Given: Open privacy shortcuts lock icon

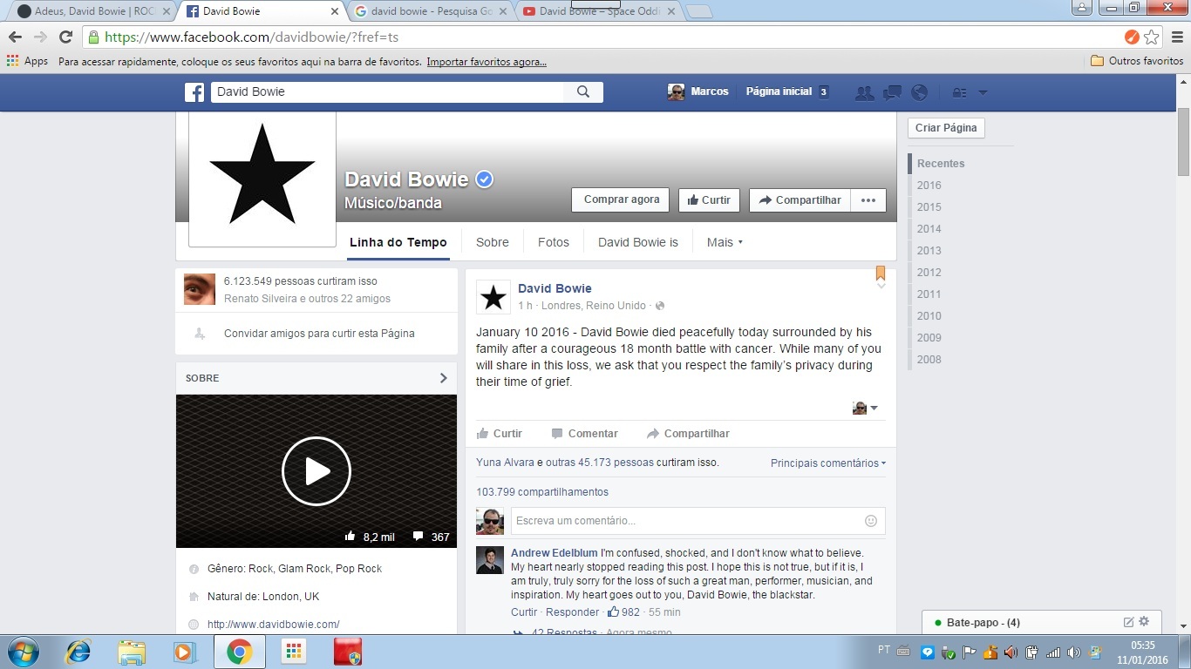Looking at the screenshot, I should click(959, 92).
